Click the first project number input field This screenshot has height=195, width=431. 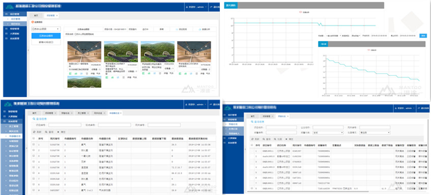(65, 125)
